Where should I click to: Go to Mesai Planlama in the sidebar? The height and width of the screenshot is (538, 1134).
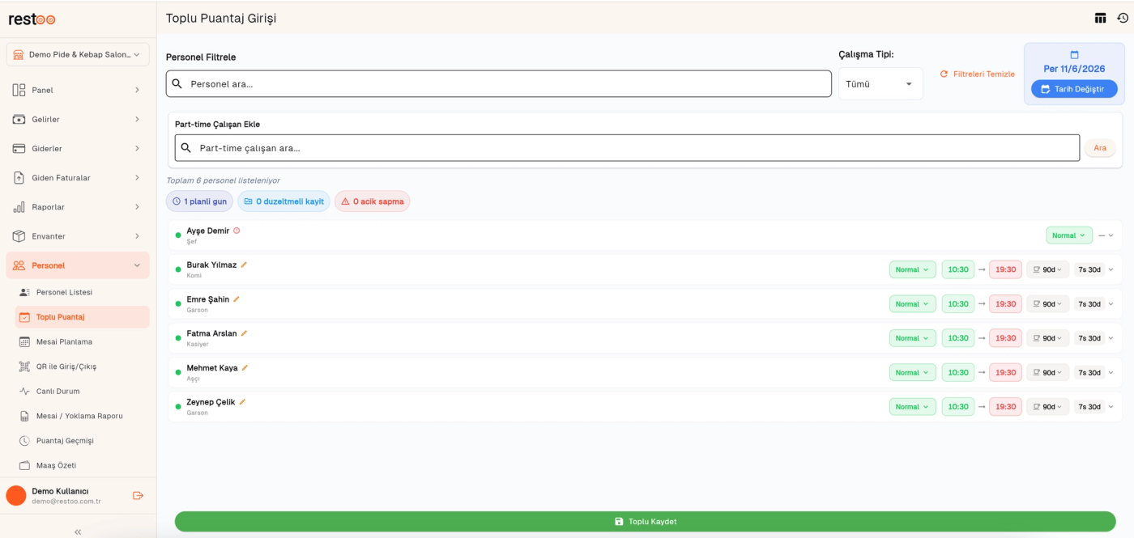pos(82,341)
